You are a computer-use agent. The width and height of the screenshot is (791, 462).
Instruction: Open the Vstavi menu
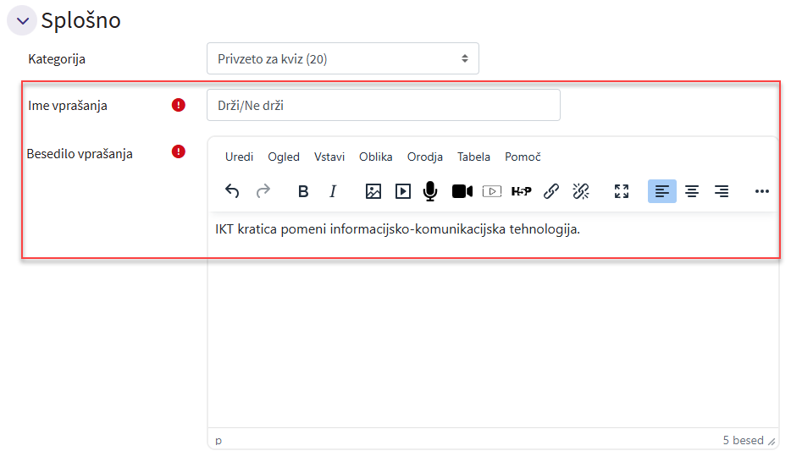(329, 157)
